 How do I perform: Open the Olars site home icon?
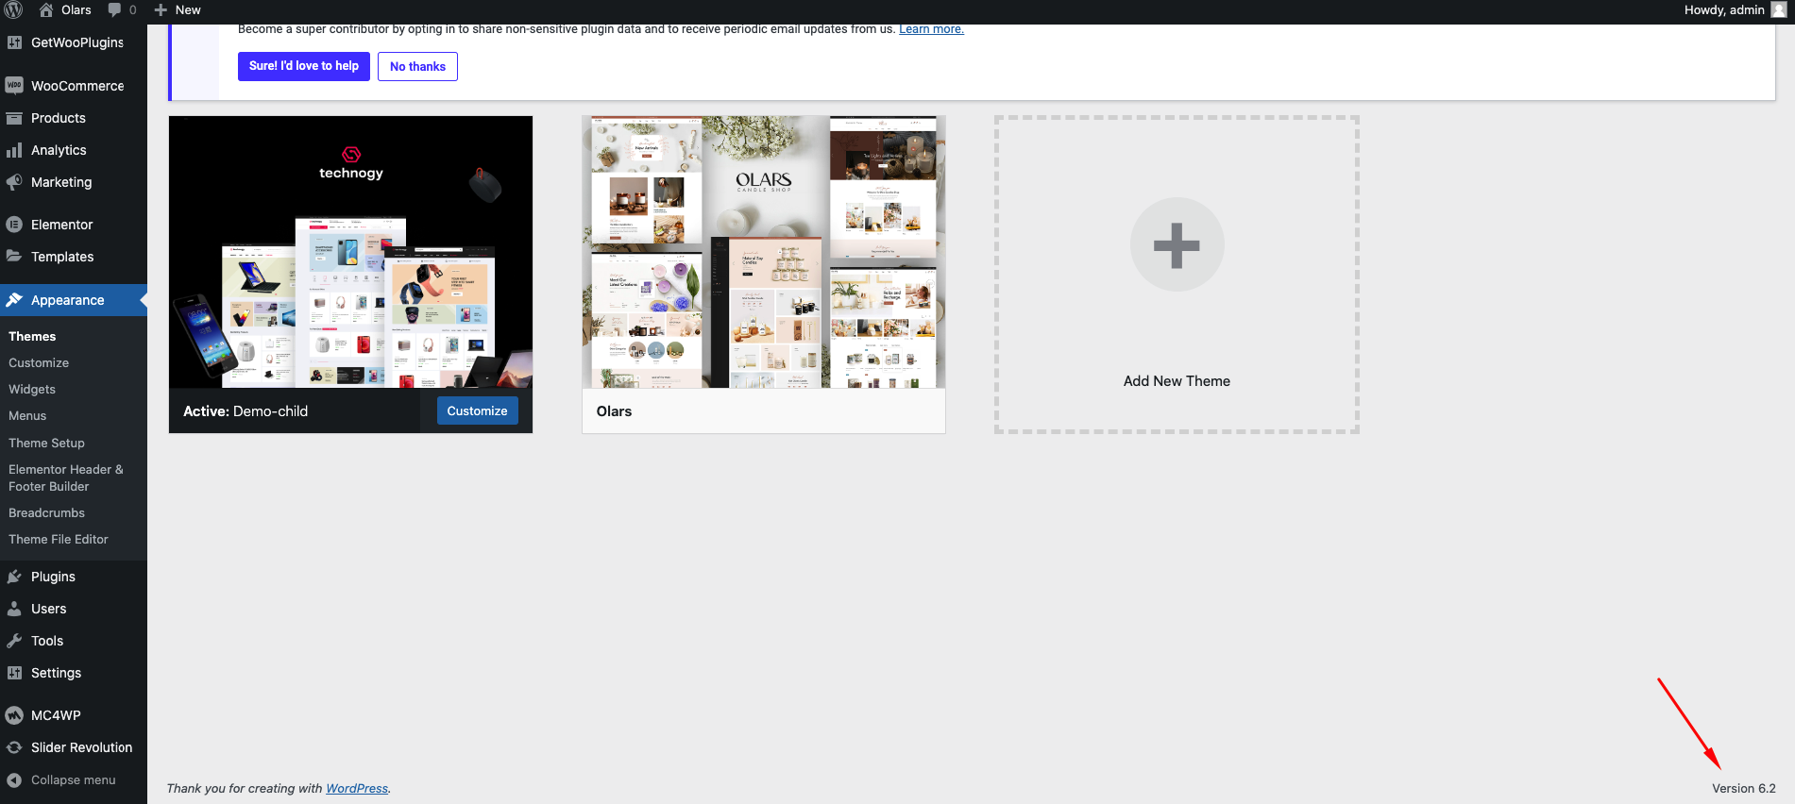45,9
